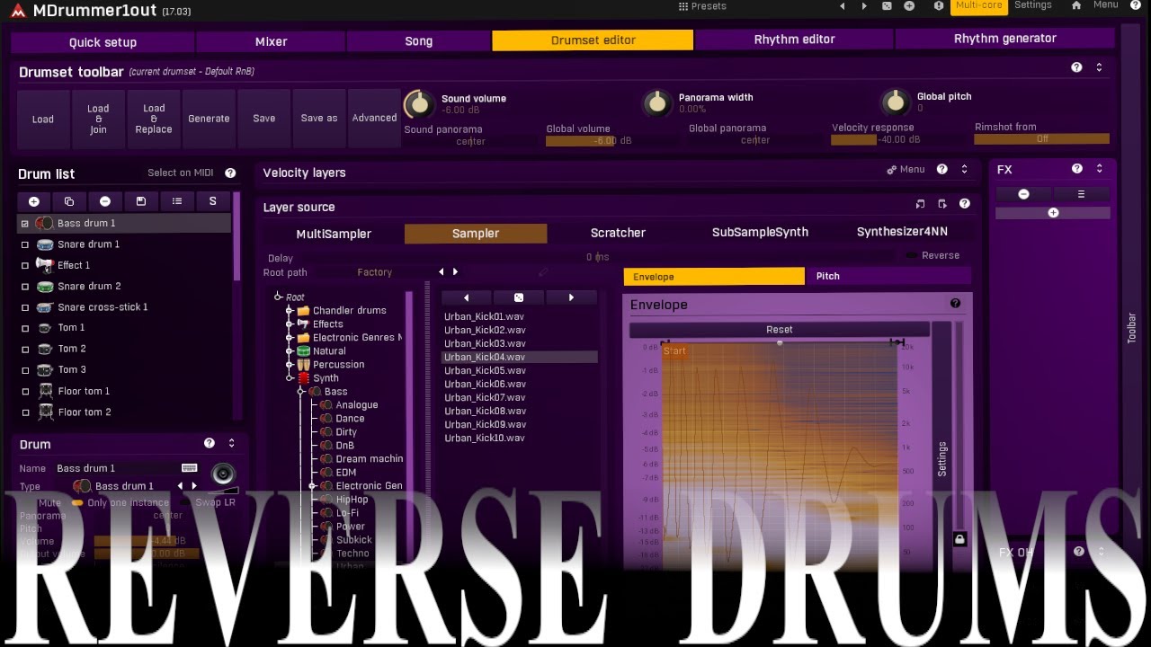Remove effect with FX minus icon

coord(1023,194)
